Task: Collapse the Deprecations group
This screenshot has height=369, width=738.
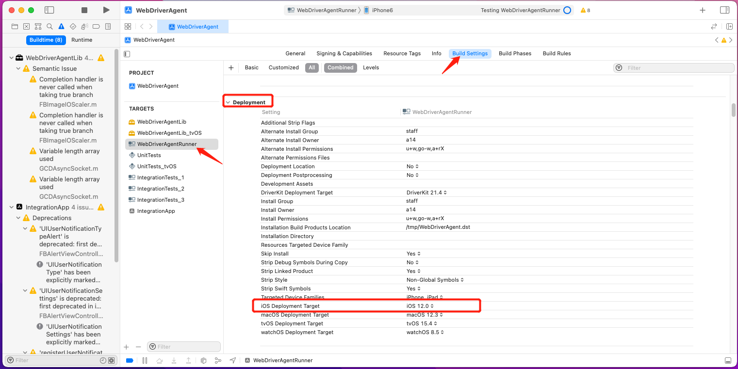Action: 18,218
